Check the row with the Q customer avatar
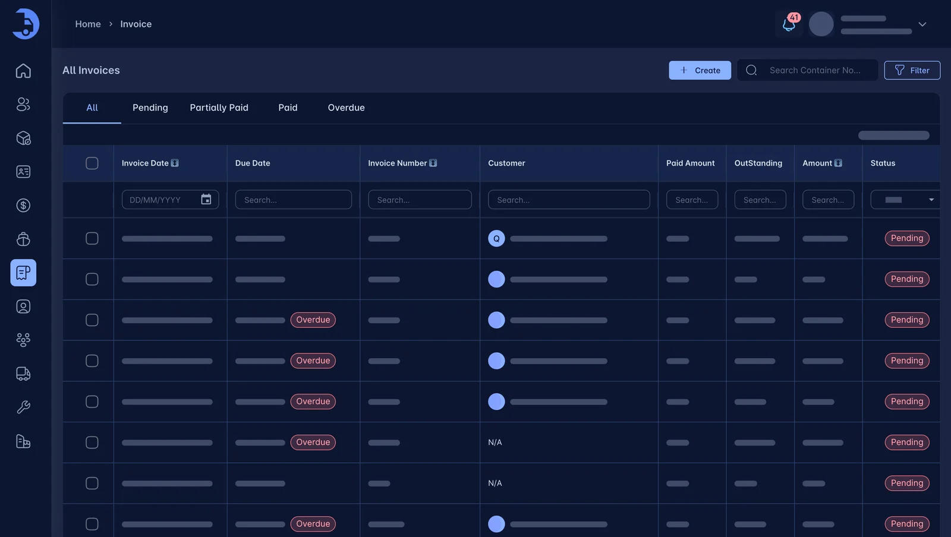This screenshot has height=537, width=951. (x=92, y=238)
